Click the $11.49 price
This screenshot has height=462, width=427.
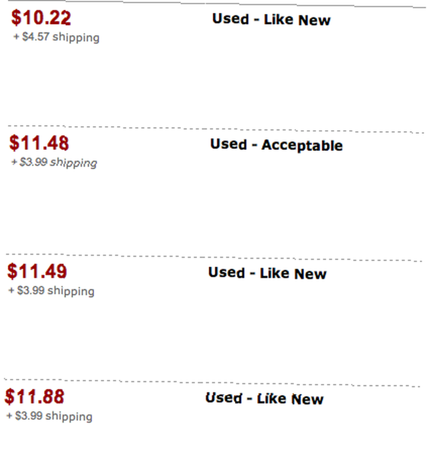coord(37,271)
